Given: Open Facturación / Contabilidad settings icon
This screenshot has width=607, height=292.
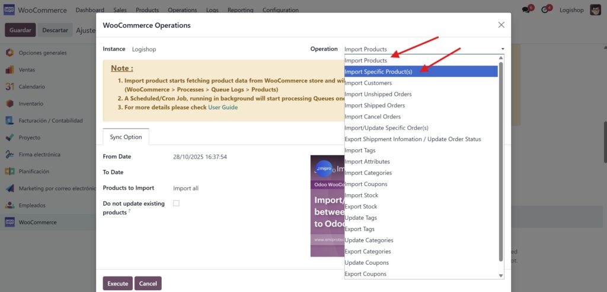Looking at the screenshot, I should (x=9, y=121).
